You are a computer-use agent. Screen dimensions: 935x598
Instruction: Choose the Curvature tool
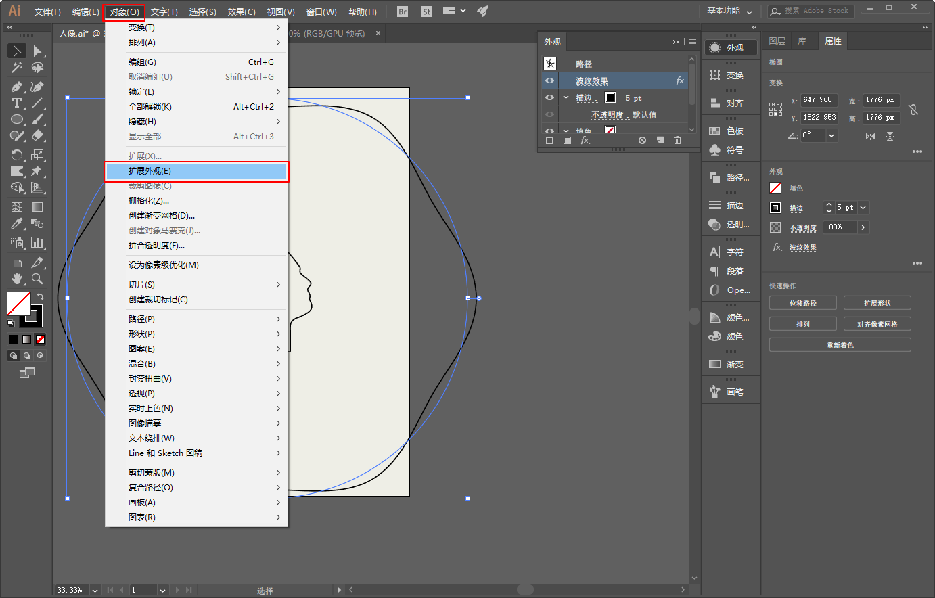(38, 87)
